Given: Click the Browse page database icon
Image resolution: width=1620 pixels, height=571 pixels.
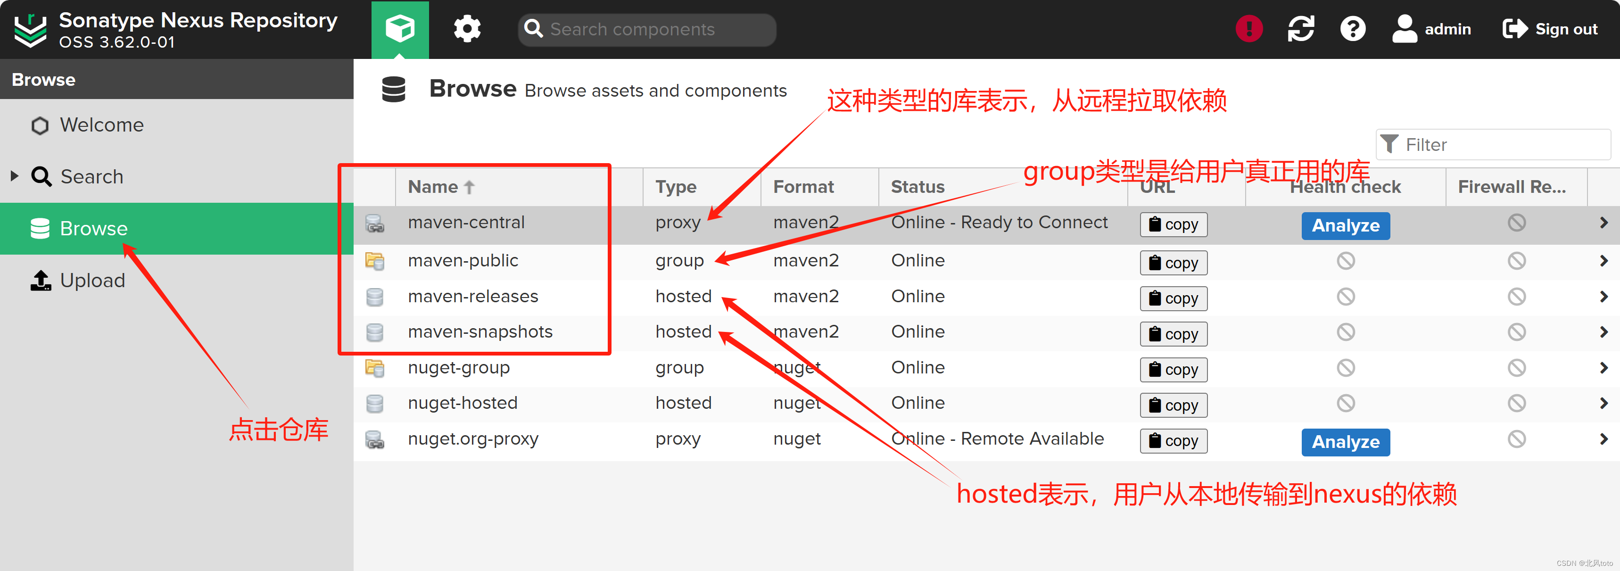Looking at the screenshot, I should tap(394, 89).
